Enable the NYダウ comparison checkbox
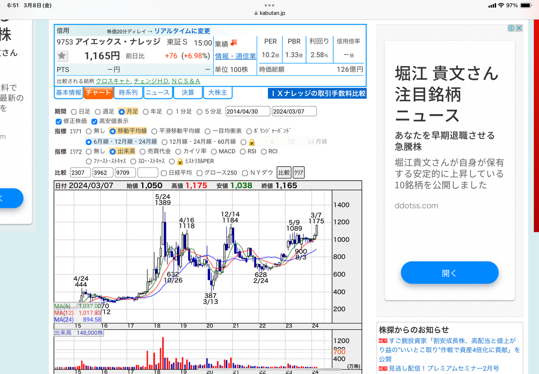The width and height of the screenshot is (539, 374). (x=245, y=173)
